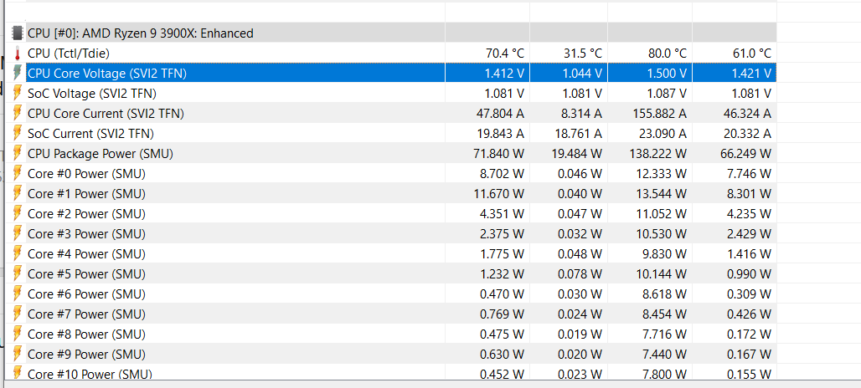861x388 pixels.
Task: Click the 1.412 V core voltage value
Action: click(504, 74)
